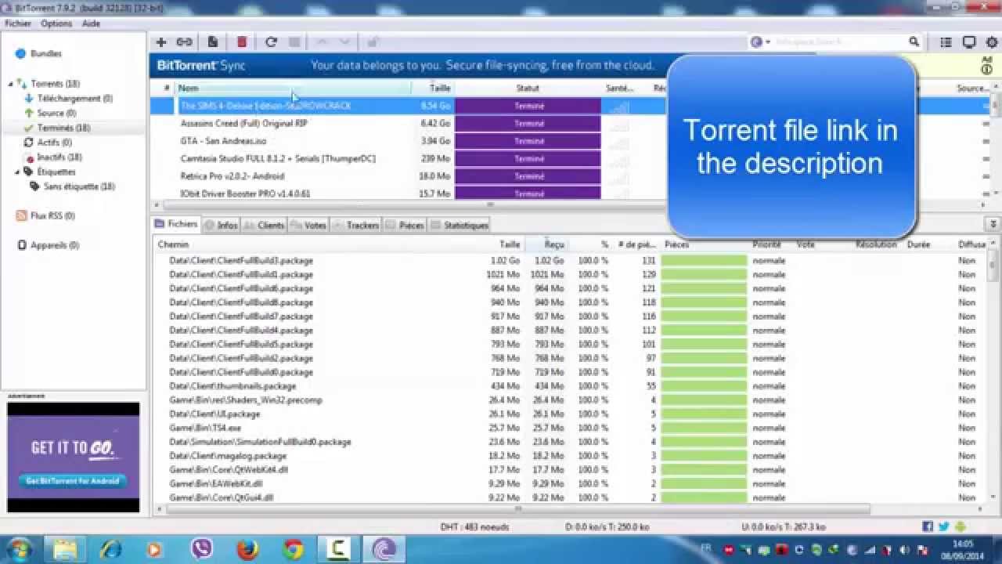Click the BitTorrent Sync banner
This screenshot has width=1002, height=564.
(x=407, y=66)
